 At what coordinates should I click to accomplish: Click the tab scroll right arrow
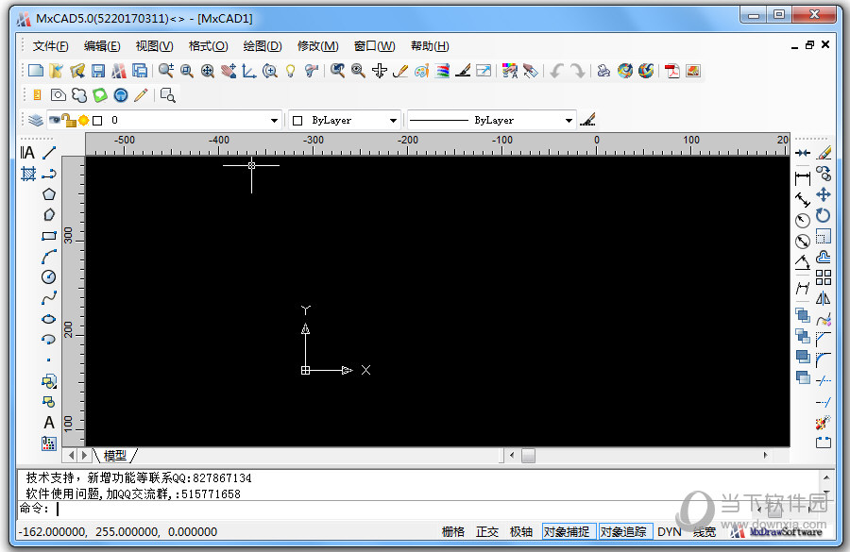[84, 456]
